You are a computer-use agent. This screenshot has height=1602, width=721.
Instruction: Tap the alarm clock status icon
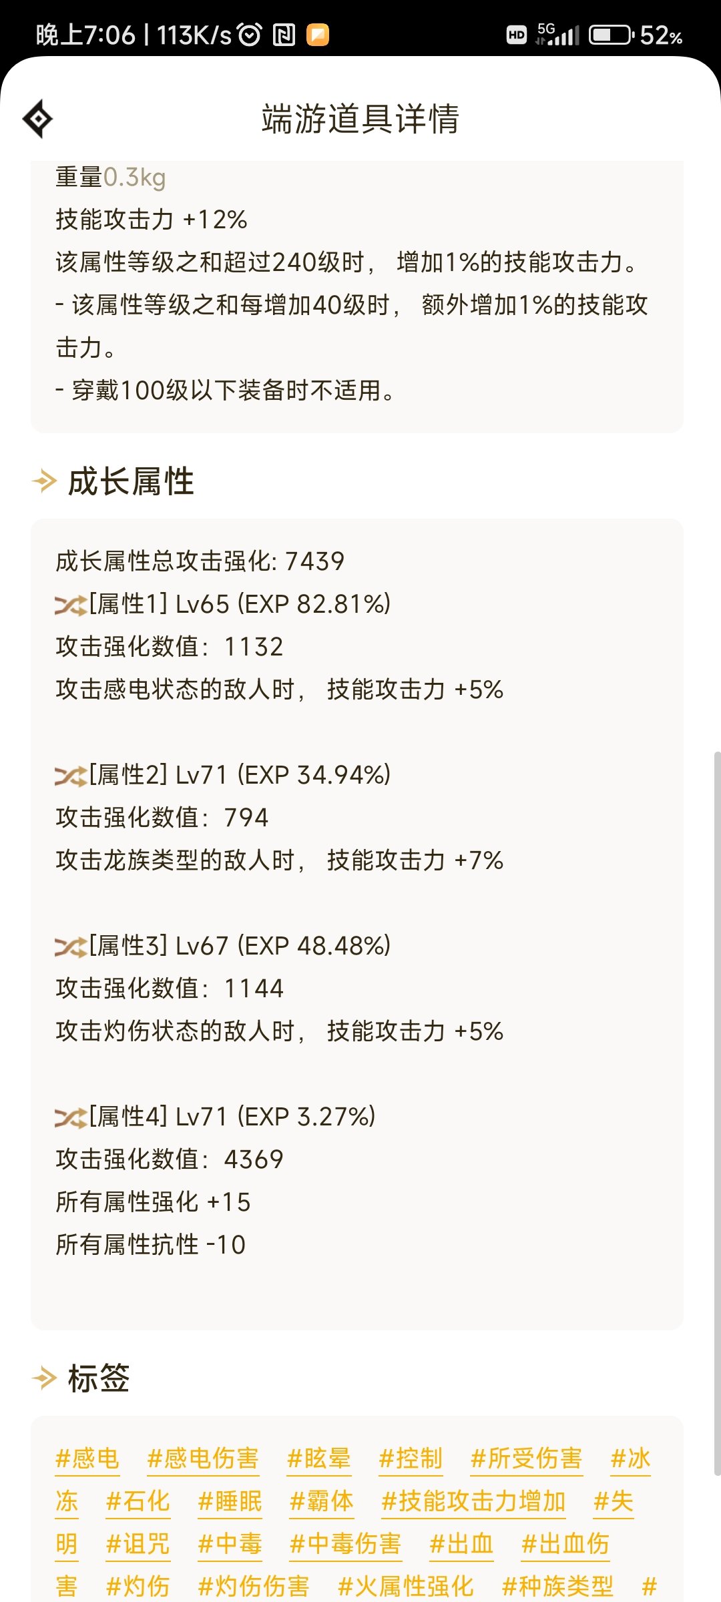point(250,35)
